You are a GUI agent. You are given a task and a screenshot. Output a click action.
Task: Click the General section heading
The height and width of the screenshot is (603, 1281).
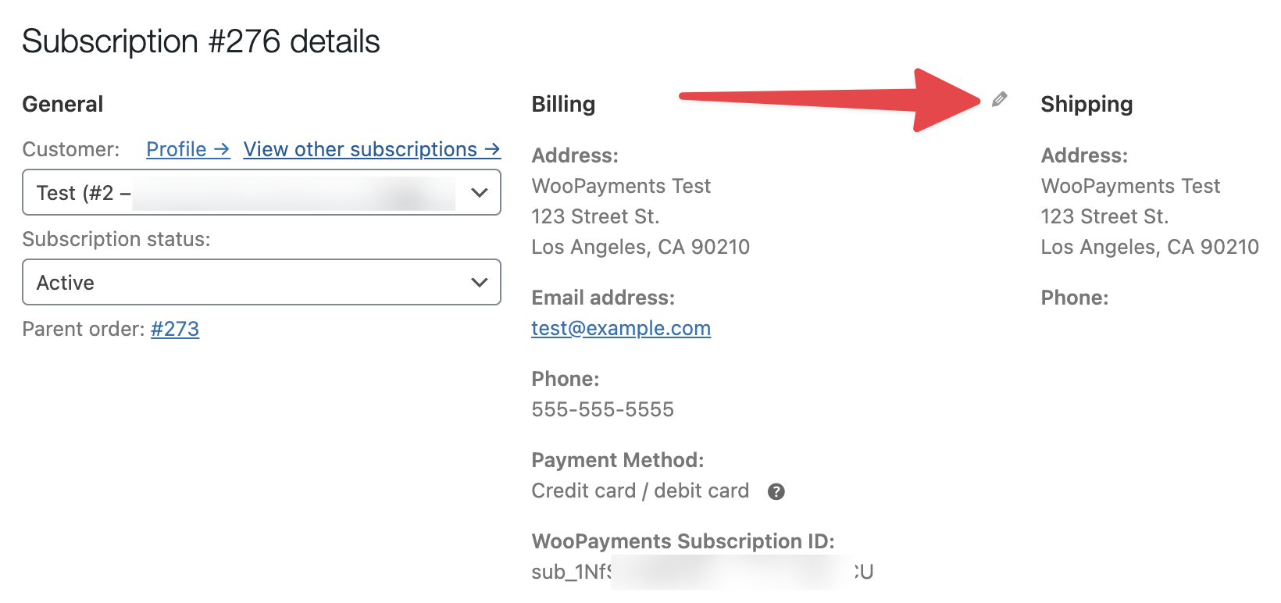(62, 104)
